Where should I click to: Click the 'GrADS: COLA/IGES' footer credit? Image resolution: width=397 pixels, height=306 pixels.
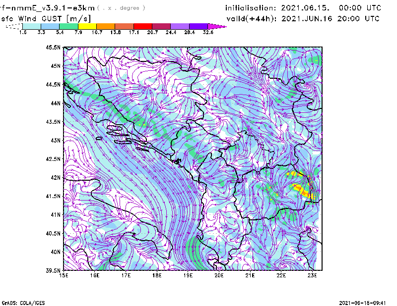[23, 303]
